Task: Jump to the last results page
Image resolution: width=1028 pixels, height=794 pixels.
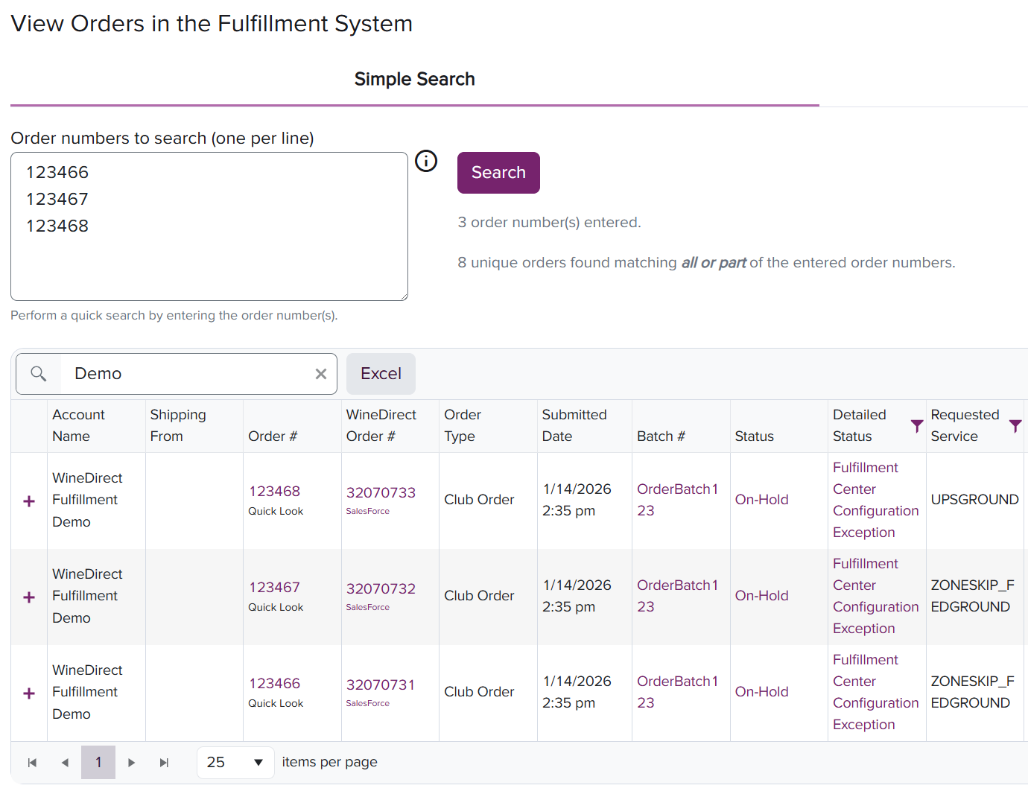Action: click(165, 762)
